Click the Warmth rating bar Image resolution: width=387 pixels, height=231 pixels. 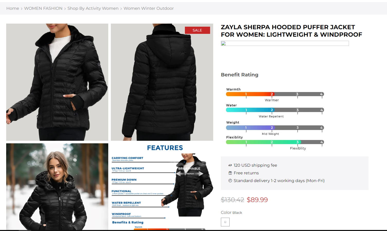pyautogui.click(x=275, y=94)
